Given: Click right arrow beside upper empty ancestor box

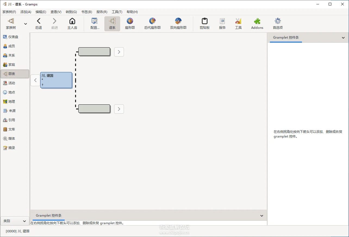Looking at the screenshot, I should click(x=119, y=52).
